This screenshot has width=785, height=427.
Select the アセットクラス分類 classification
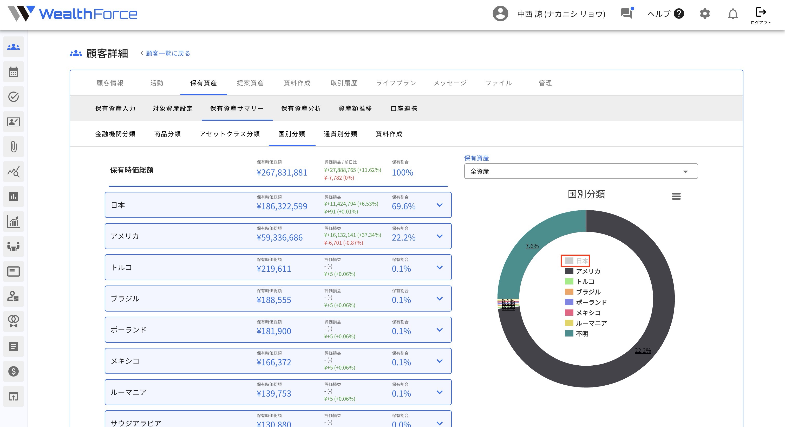tap(230, 134)
